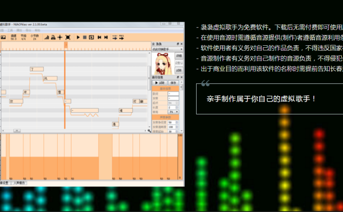Click the ▶ 试听 preview button
Screen dimensions: 343x212
(x=160, y=83)
